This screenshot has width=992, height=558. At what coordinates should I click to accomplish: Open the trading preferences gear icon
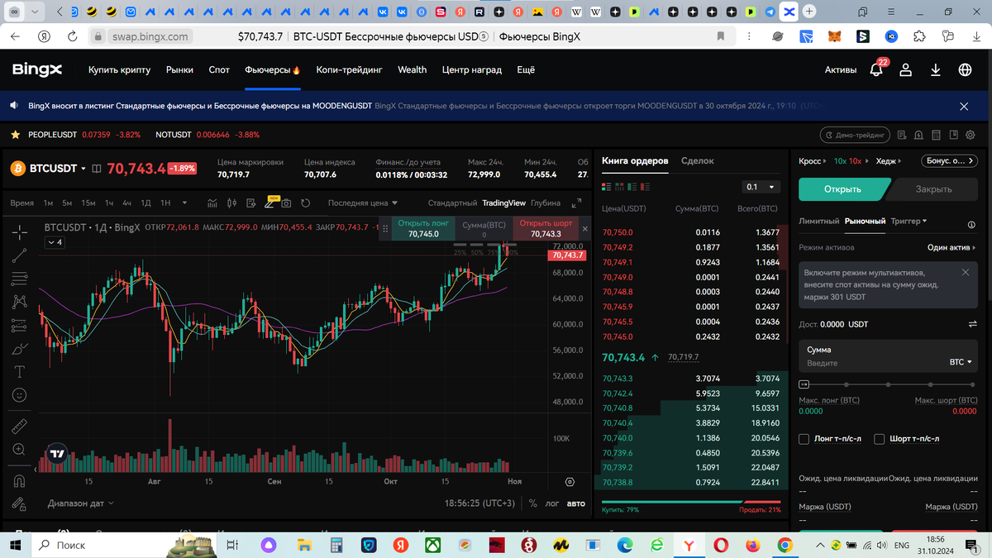click(x=971, y=135)
